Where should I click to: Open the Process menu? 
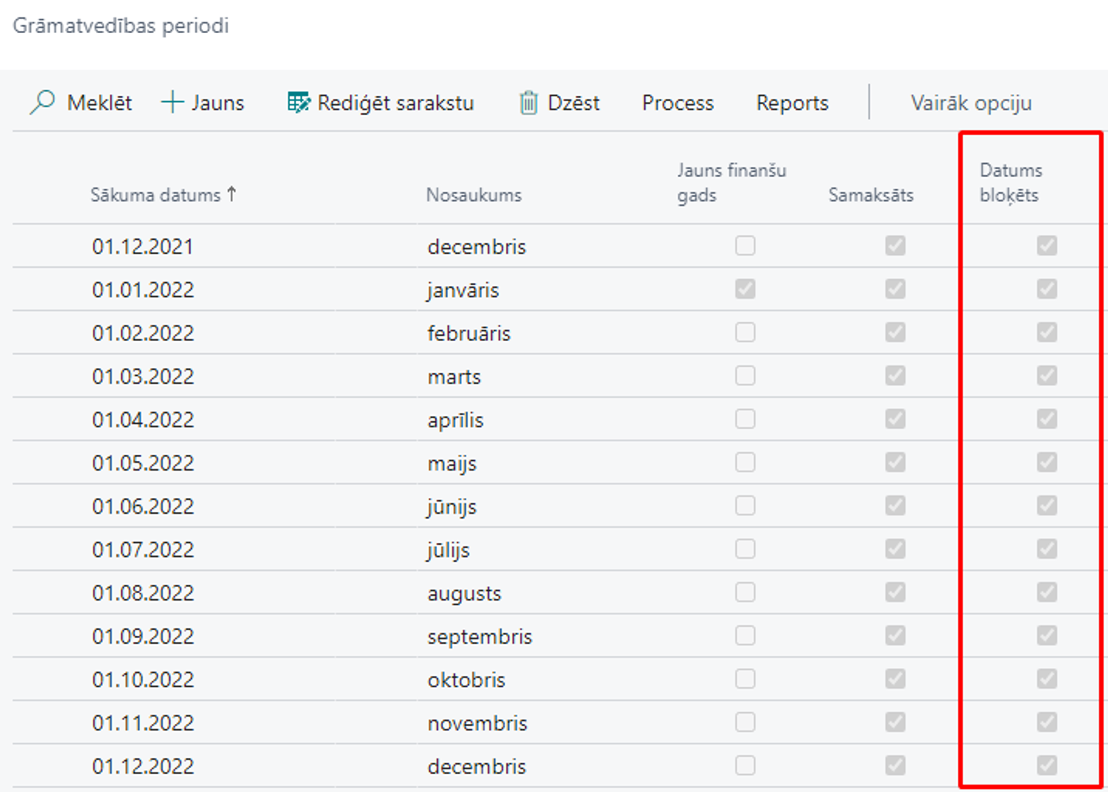tap(678, 103)
